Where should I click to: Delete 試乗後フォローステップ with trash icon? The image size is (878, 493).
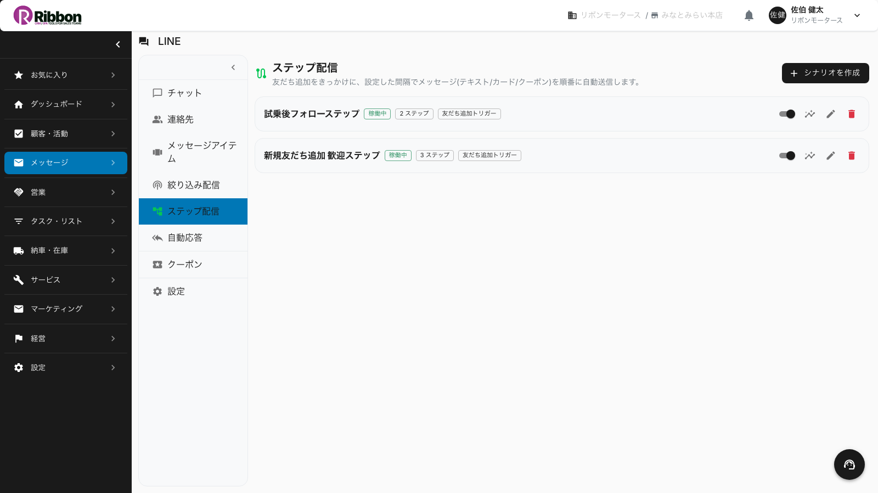pos(852,114)
